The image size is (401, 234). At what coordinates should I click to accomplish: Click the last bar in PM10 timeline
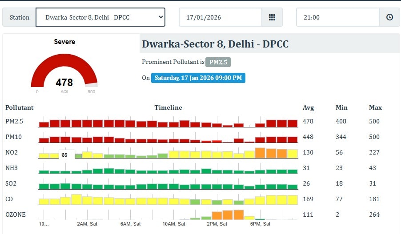[x=292, y=139]
